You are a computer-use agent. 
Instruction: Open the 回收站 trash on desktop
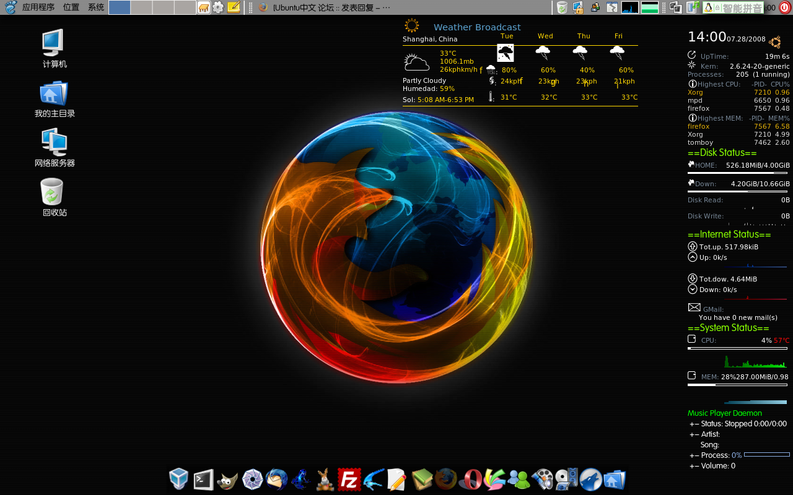click(55, 197)
